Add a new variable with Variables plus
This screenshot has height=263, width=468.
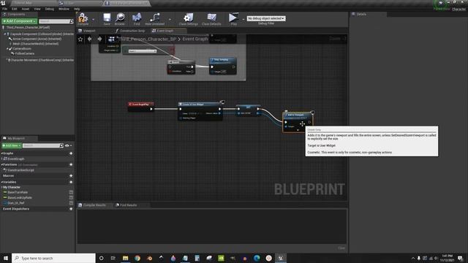tap(71, 182)
